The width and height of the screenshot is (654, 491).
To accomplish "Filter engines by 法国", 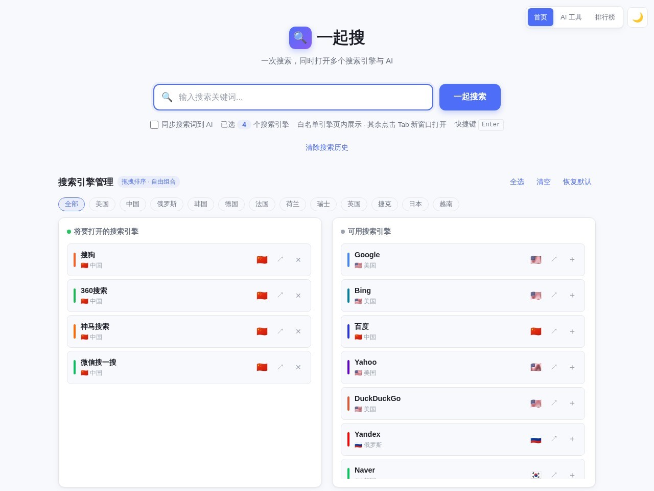I will tap(262, 204).
